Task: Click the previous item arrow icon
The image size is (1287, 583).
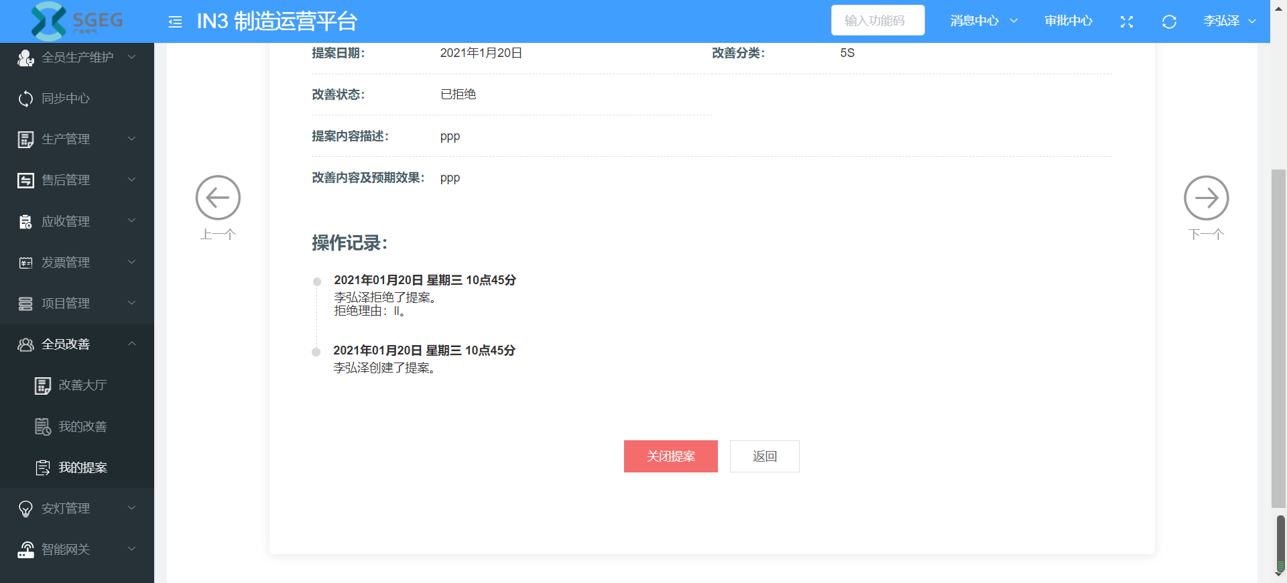Action: pyautogui.click(x=218, y=198)
